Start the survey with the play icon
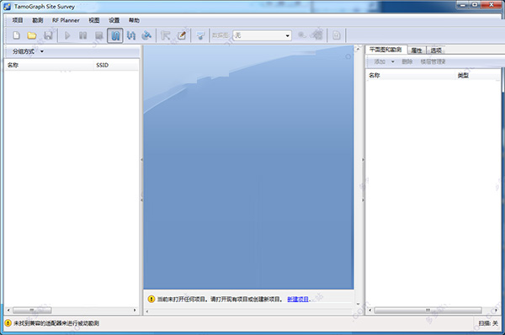The image size is (505, 335). click(x=67, y=35)
